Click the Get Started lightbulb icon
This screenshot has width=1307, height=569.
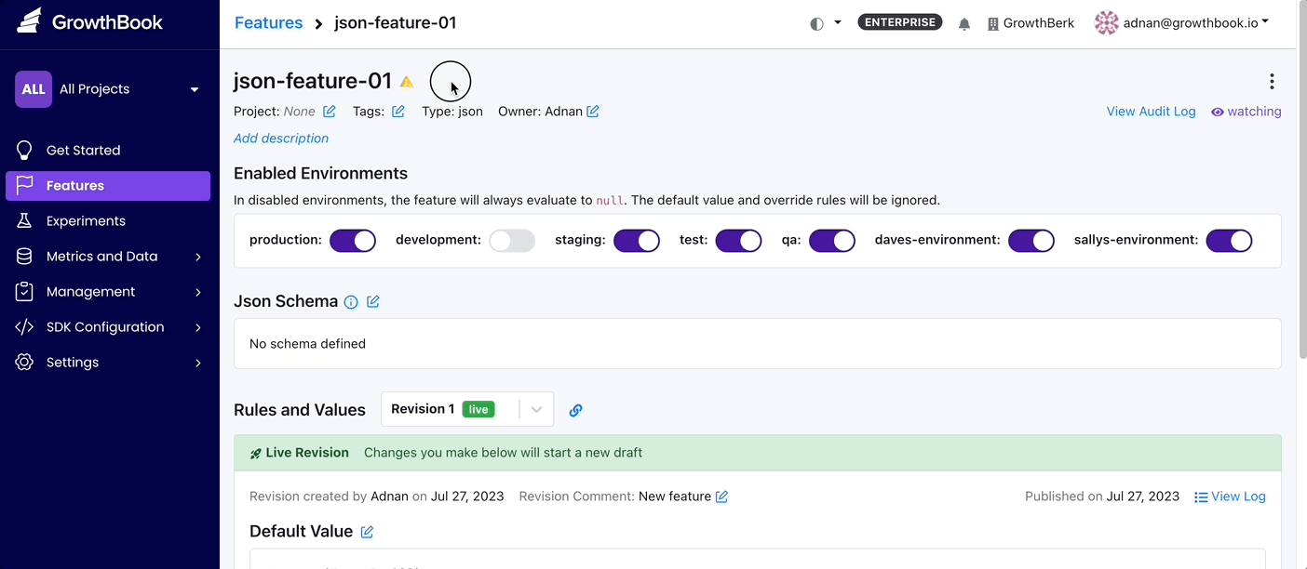[25, 150]
